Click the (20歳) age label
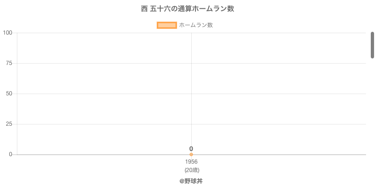This screenshot has height=187, width=375. 192,170
